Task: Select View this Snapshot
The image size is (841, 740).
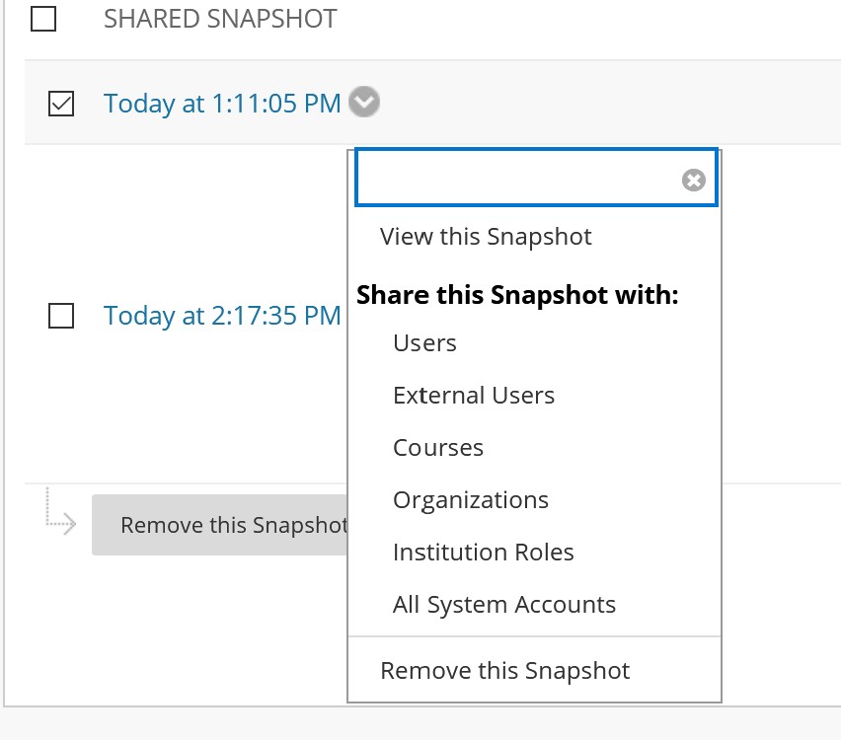Action: (485, 237)
